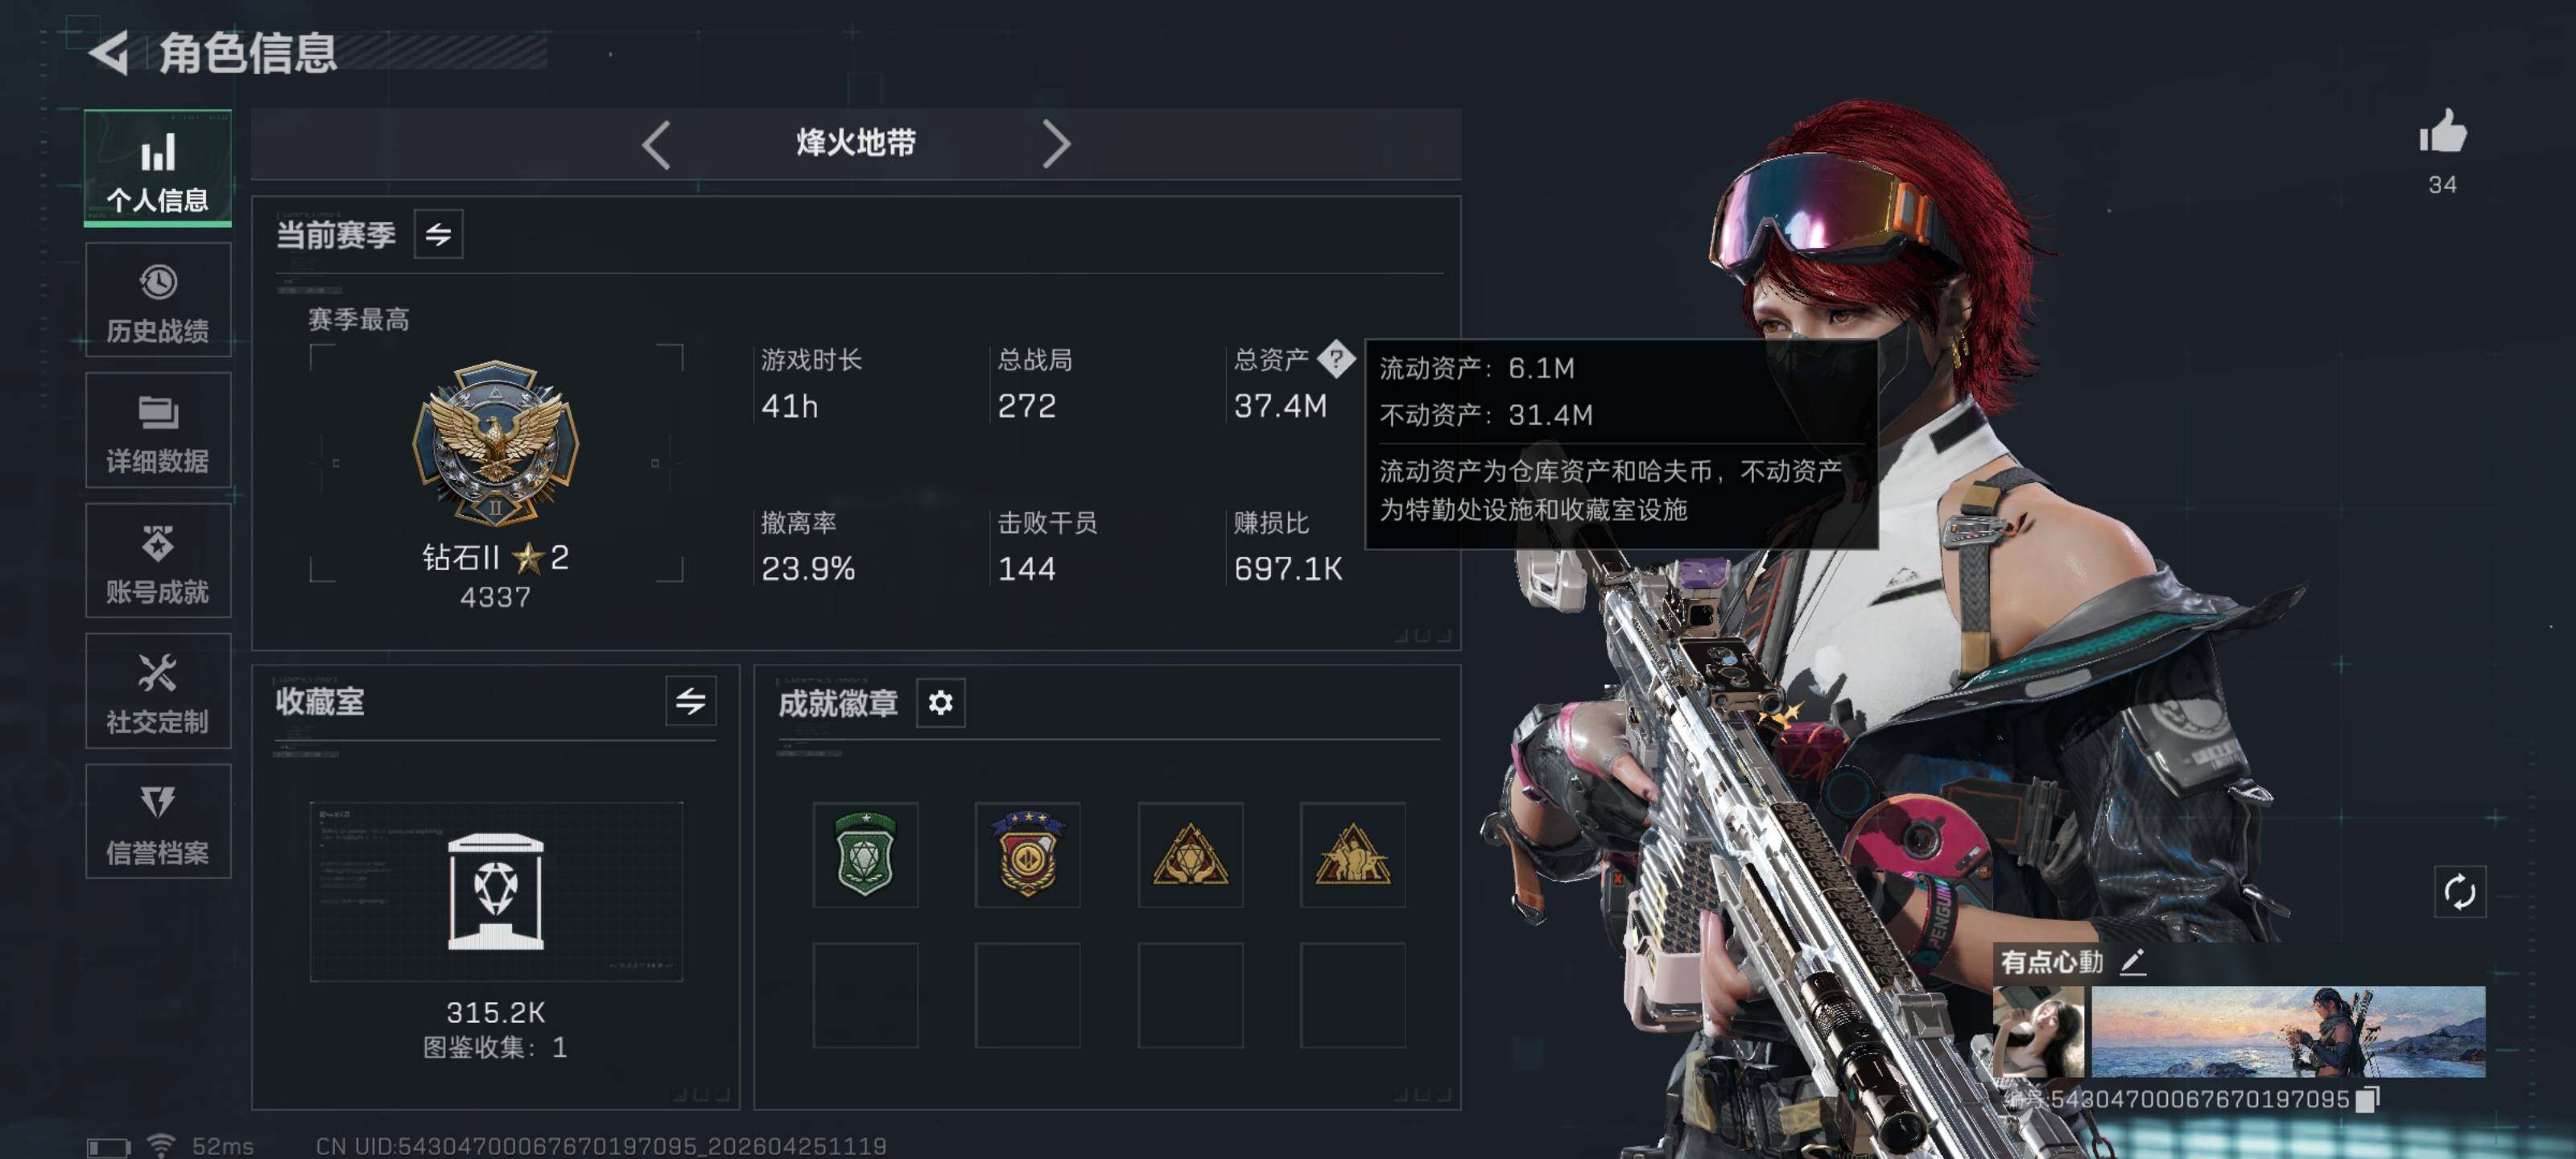Open the 历史战绩 tab
This screenshot has height=1159, width=2576.
[158, 300]
